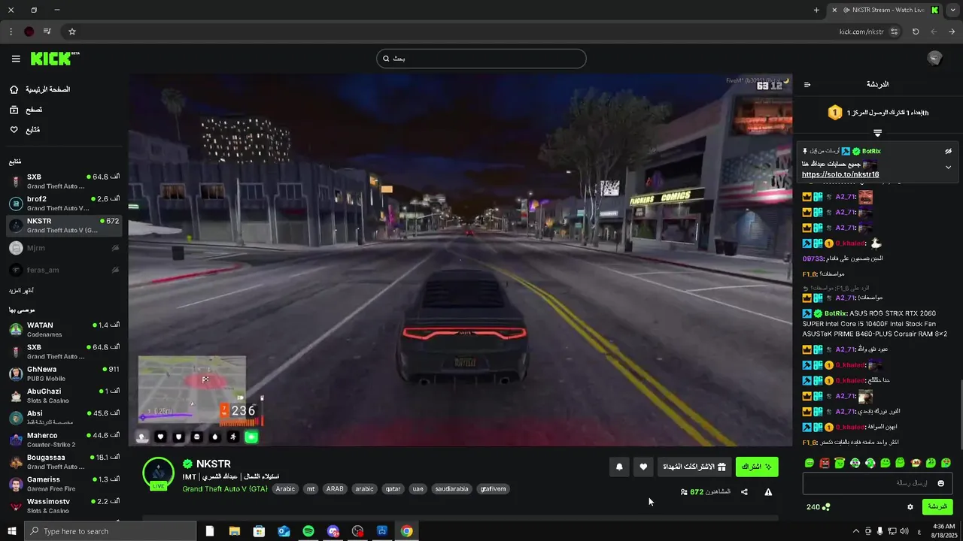Open Maherco Counter-Strike 2 channel

[64, 440]
